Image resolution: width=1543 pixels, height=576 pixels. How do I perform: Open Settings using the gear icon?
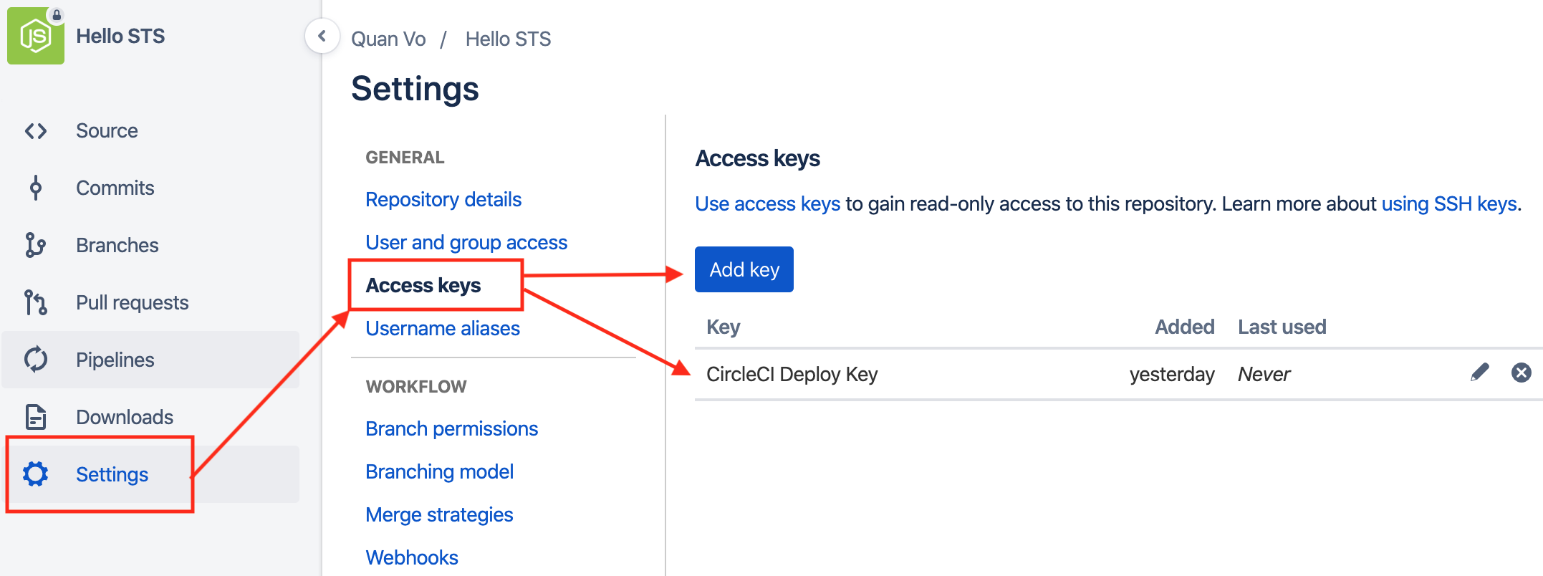[x=35, y=474]
